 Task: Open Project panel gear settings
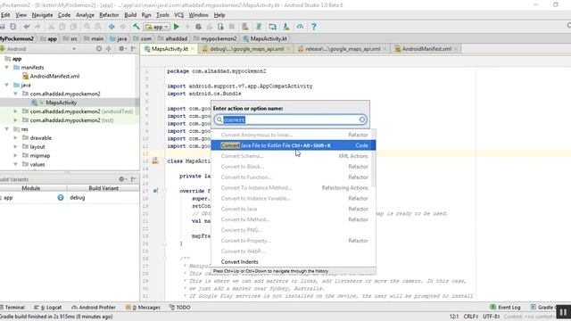pyautogui.click(x=122, y=48)
